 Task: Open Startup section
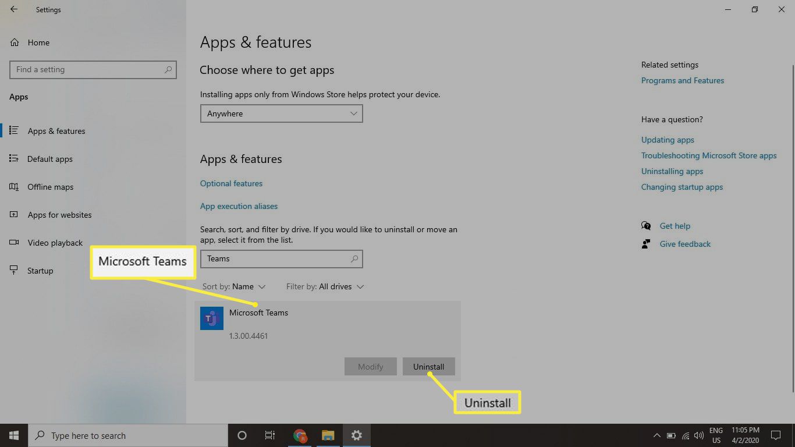point(40,271)
